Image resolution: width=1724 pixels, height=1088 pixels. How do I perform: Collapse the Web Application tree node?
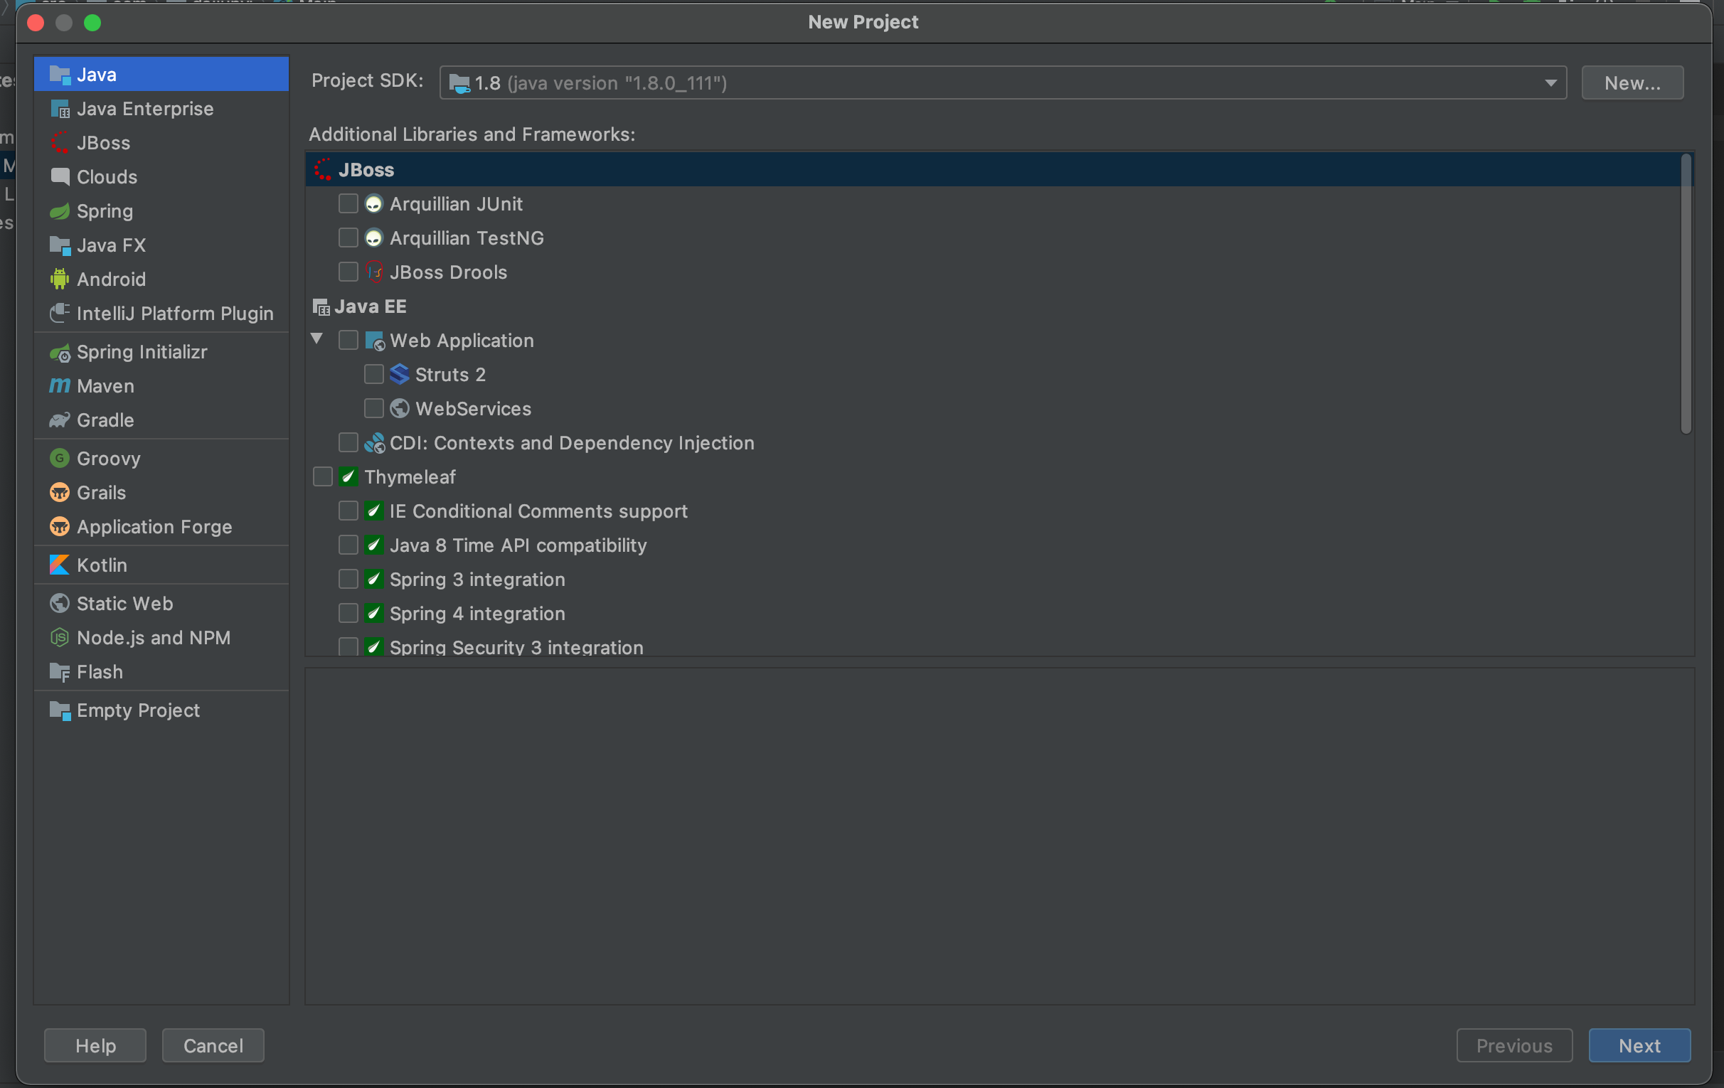[316, 338]
